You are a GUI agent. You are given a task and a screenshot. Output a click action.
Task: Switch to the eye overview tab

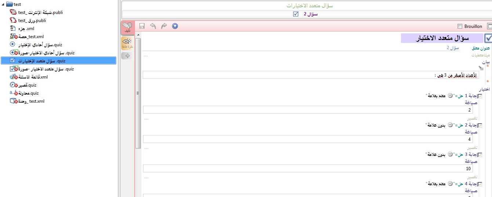127,44
